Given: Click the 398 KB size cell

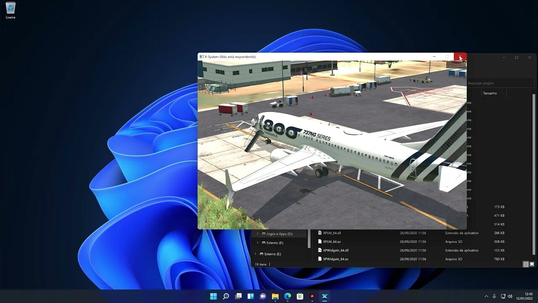Looking at the screenshot, I should (499, 242).
